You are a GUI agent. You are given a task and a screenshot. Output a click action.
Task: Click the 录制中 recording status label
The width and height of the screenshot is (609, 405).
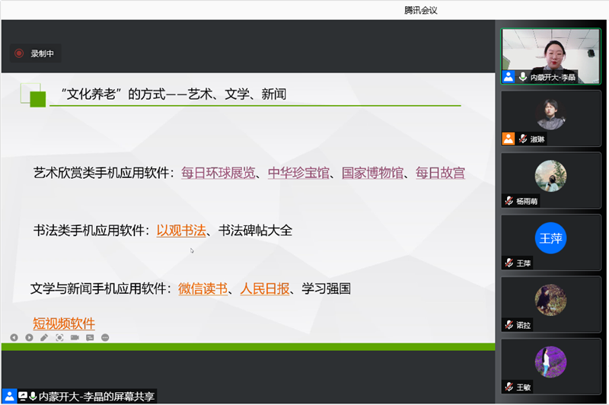coord(43,53)
